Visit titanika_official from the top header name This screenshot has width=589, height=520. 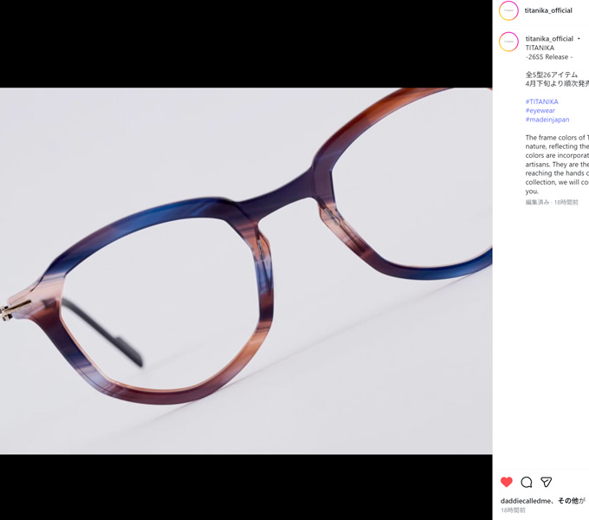[x=548, y=11]
